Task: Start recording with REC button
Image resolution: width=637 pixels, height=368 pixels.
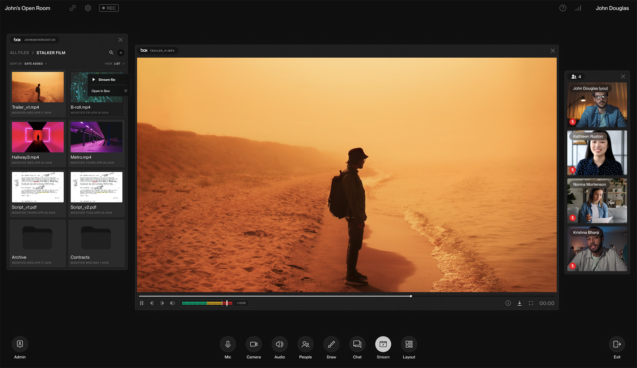Action: coord(109,8)
